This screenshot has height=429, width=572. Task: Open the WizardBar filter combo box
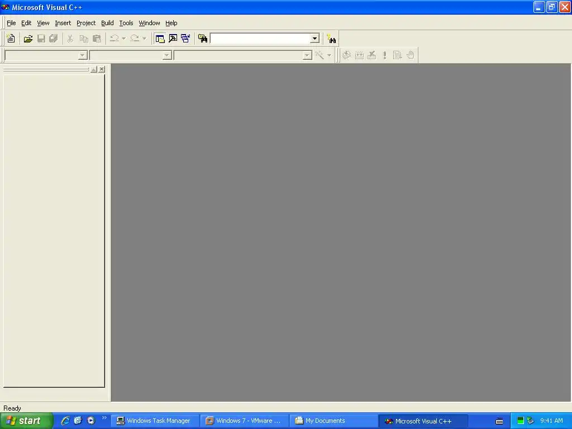pos(131,55)
